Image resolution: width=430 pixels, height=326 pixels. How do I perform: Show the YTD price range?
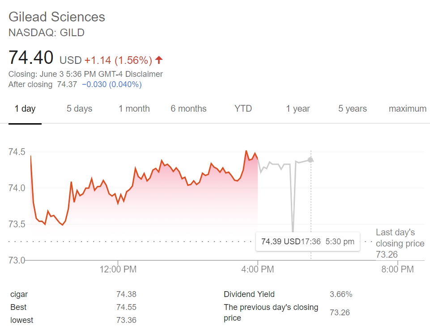(243, 109)
